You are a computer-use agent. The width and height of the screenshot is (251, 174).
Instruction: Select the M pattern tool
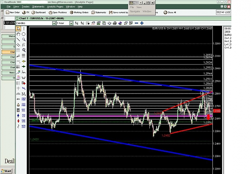(x=24, y=94)
